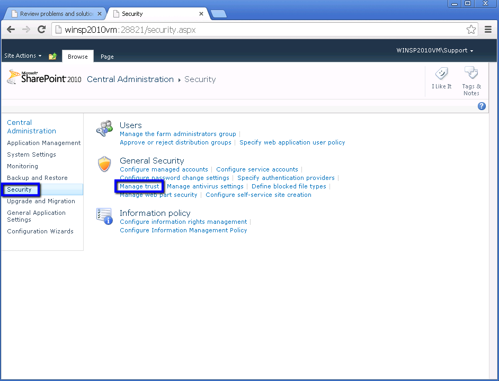Click the I Like It icon
Viewport: 499px width, 381px height.
tap(441, 74)
